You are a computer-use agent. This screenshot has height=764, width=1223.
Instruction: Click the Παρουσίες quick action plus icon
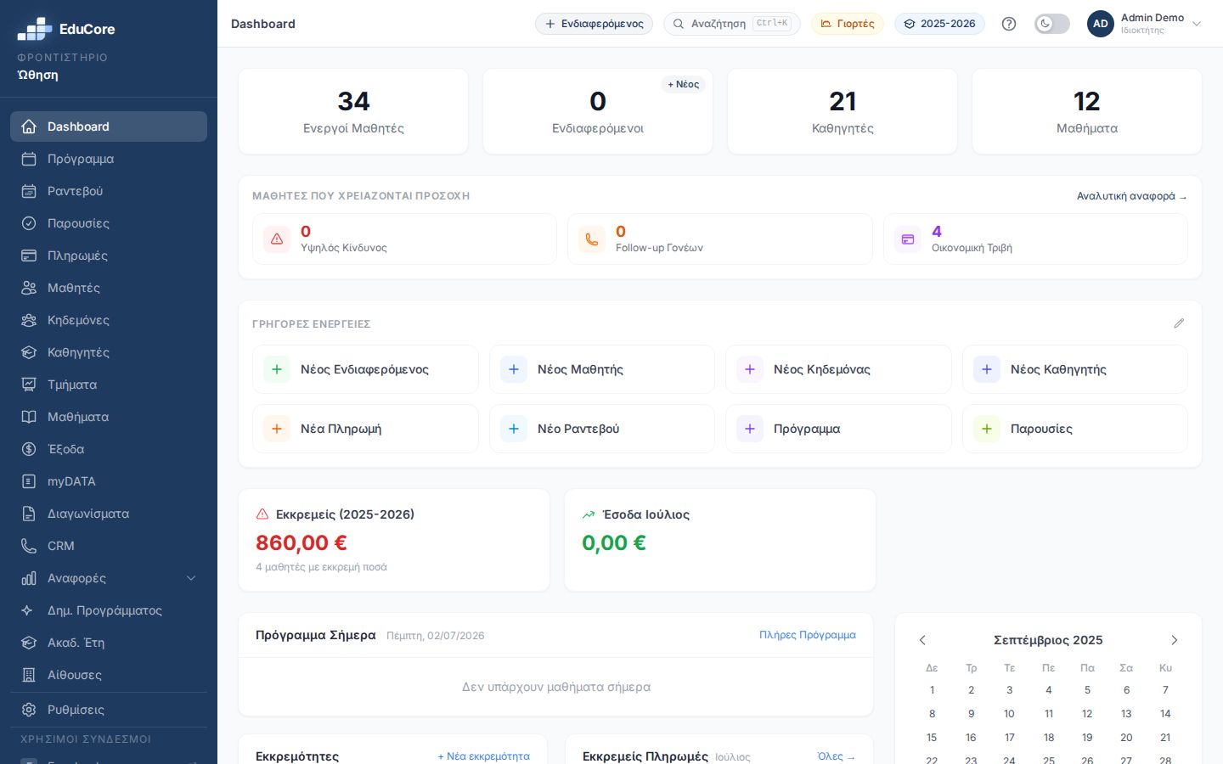[x=987, y=429]
